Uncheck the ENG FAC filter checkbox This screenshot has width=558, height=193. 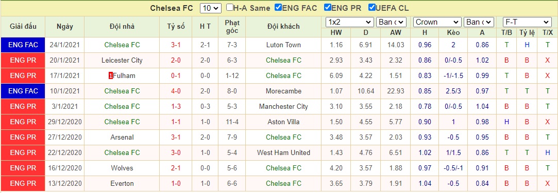pyautogui.click(x=279, y=8)
